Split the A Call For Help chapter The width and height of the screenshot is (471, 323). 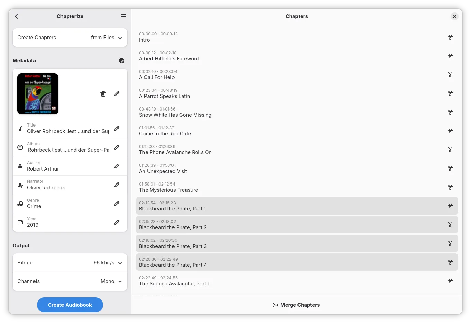[451, 75]
